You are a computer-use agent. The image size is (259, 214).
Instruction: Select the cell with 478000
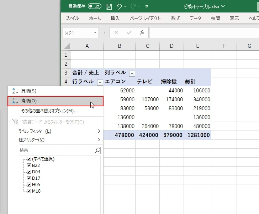[119, 135]
